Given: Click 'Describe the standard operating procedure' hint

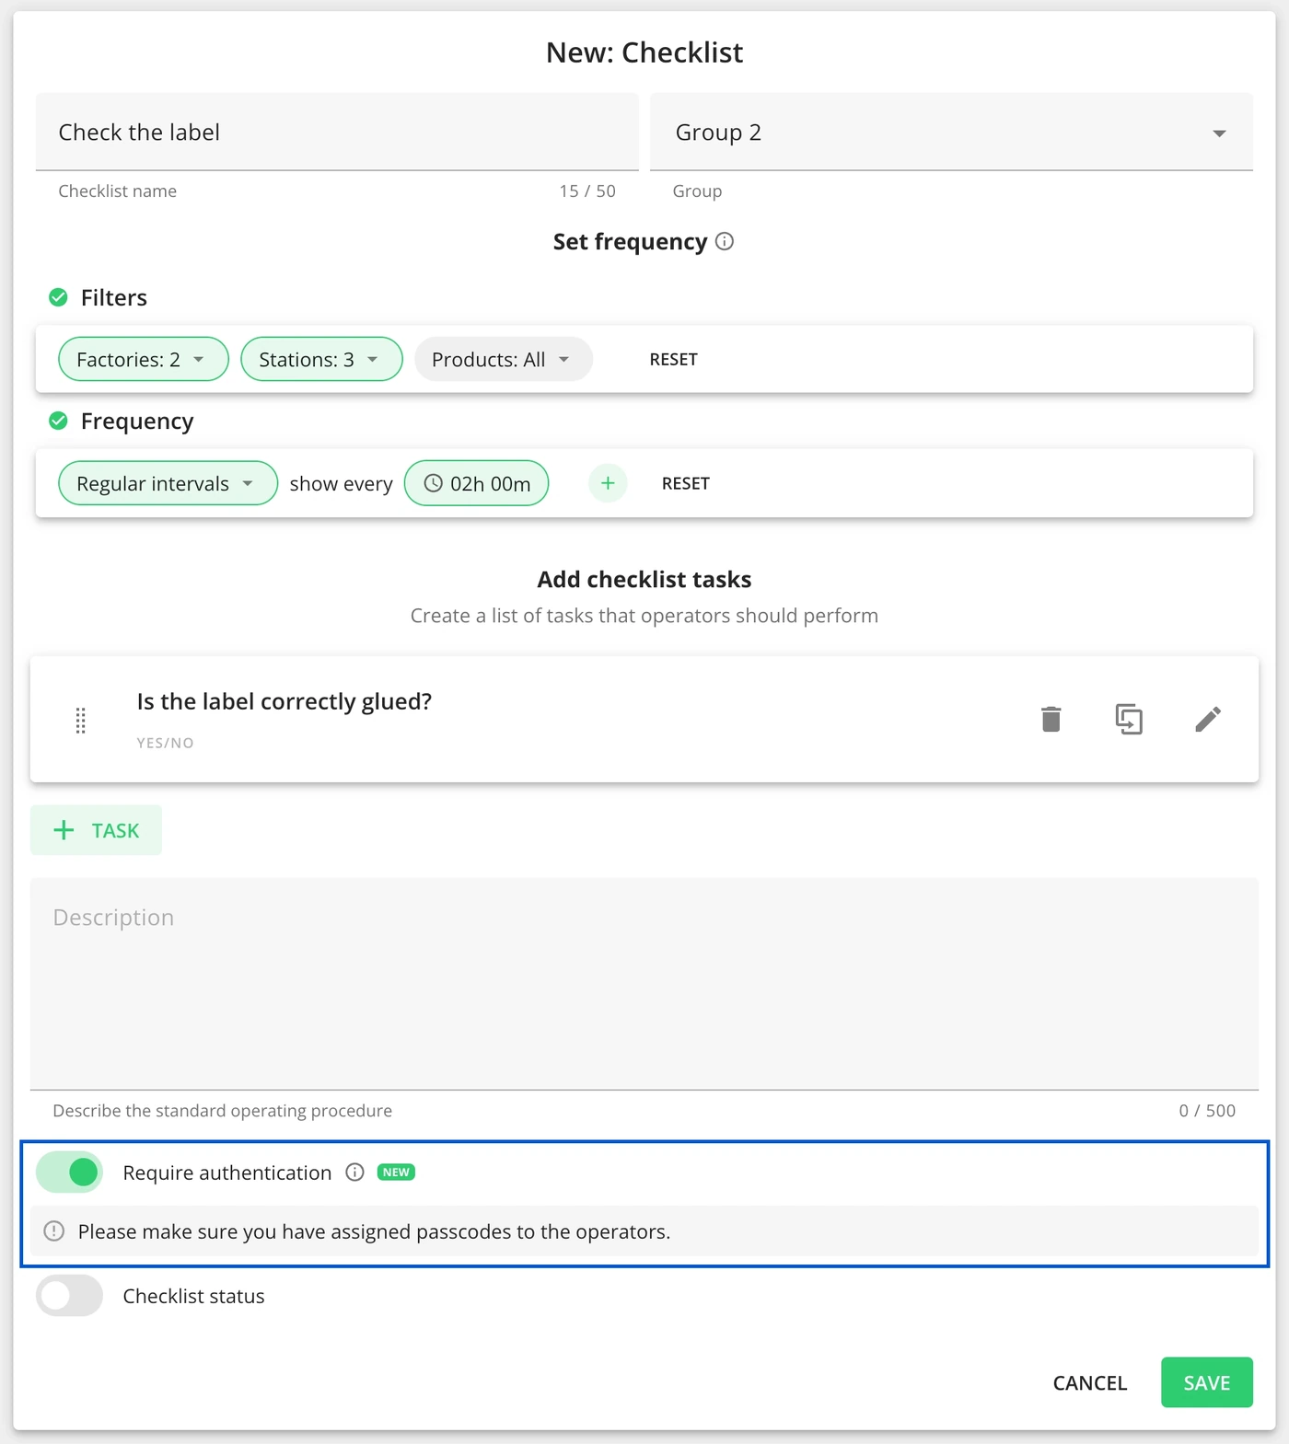Looking at the screenshot, I should [222, 1110].
